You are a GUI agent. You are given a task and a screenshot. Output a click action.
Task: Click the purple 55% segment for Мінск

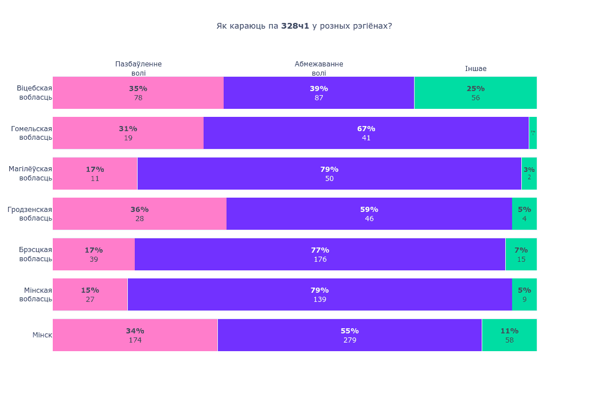click(349, 335)
